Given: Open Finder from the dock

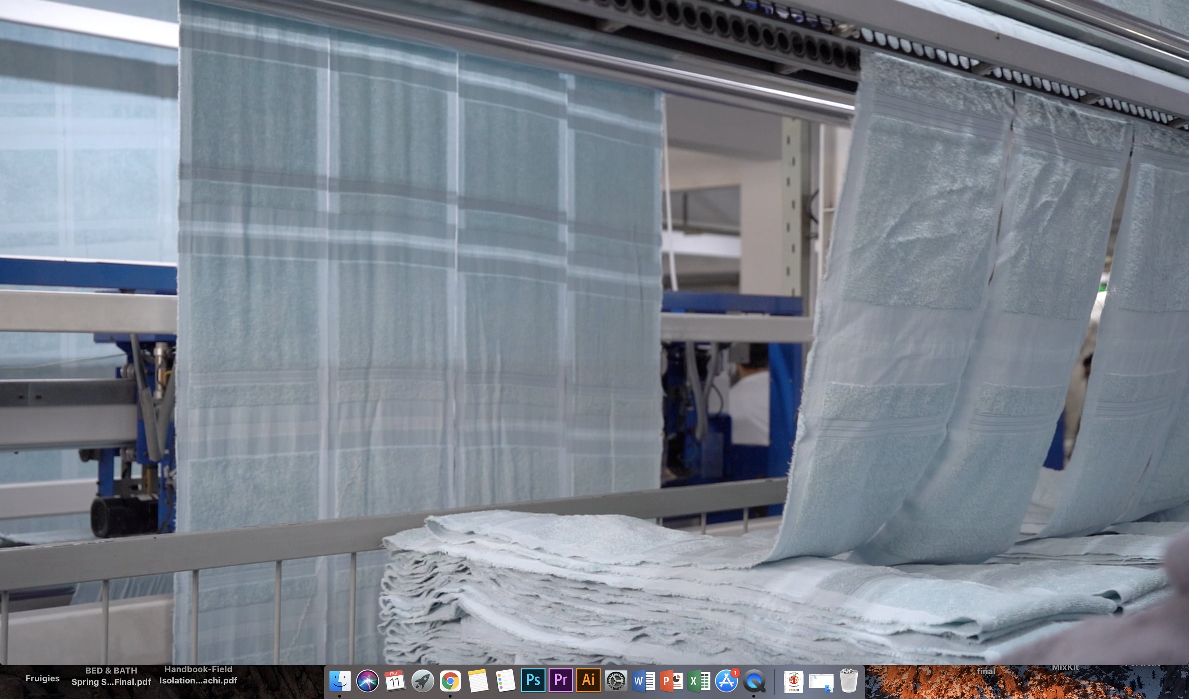Looking at the screenshot, I should [x=340, y=681].
